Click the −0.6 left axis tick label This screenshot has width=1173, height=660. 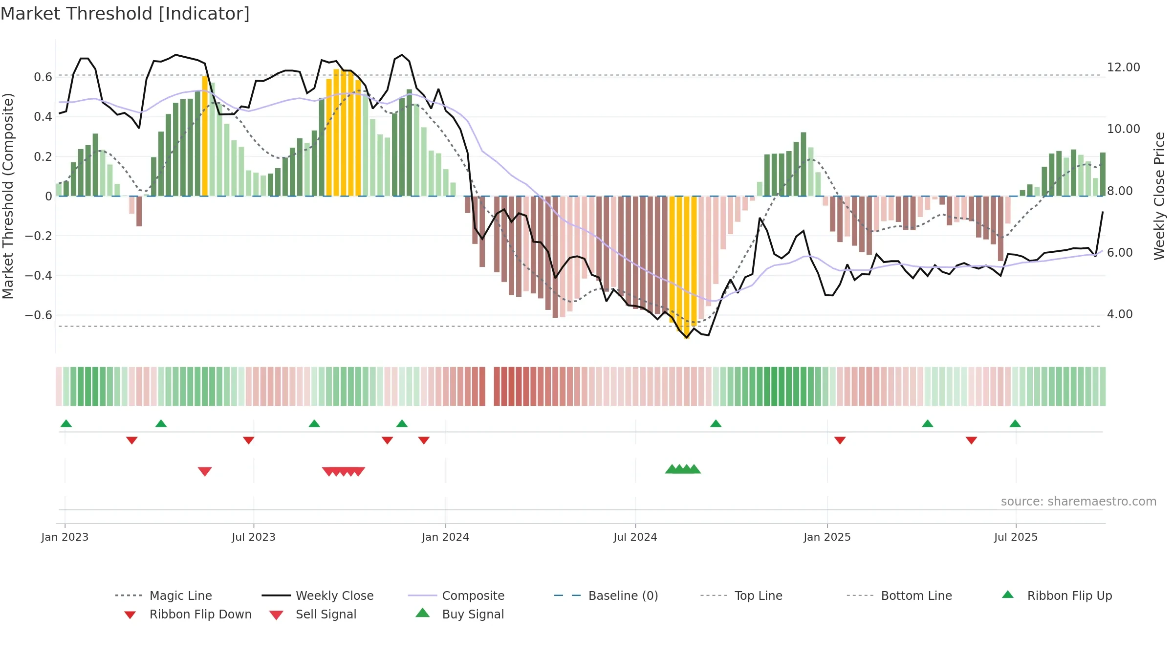coord(39,315)
